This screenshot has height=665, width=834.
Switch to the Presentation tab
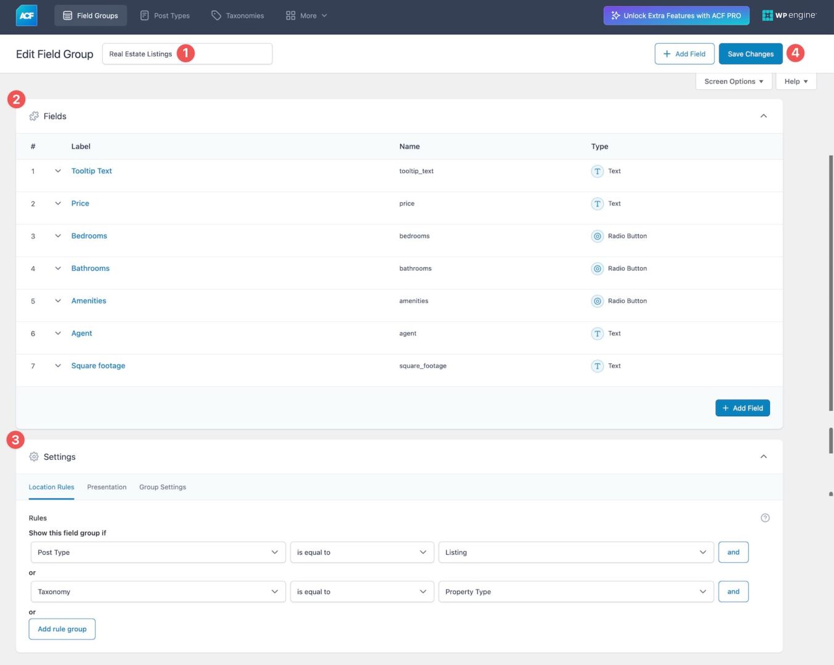(107, 487)
